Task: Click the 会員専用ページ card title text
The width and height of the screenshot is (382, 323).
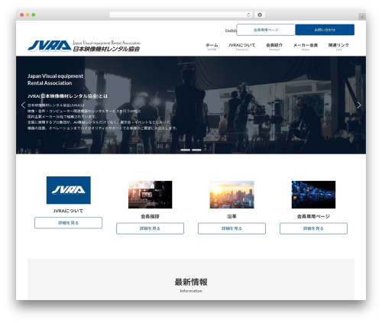Action: click(313, 216)
